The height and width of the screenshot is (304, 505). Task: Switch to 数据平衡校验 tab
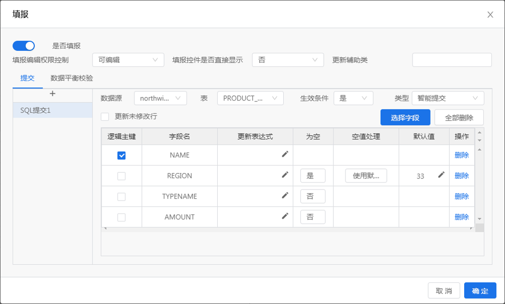[71, 78]
